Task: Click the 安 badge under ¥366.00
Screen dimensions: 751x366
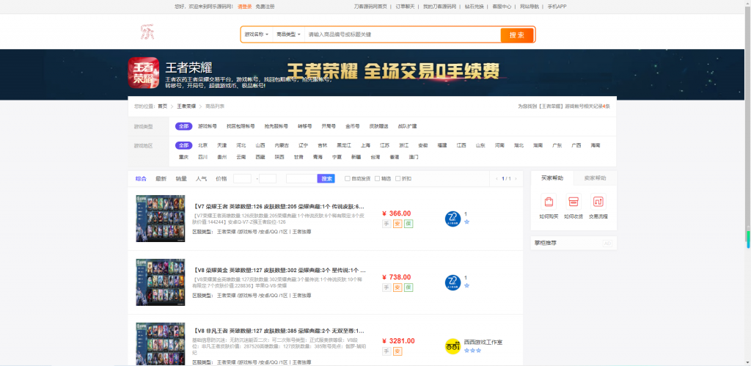Action: point(398,224)
